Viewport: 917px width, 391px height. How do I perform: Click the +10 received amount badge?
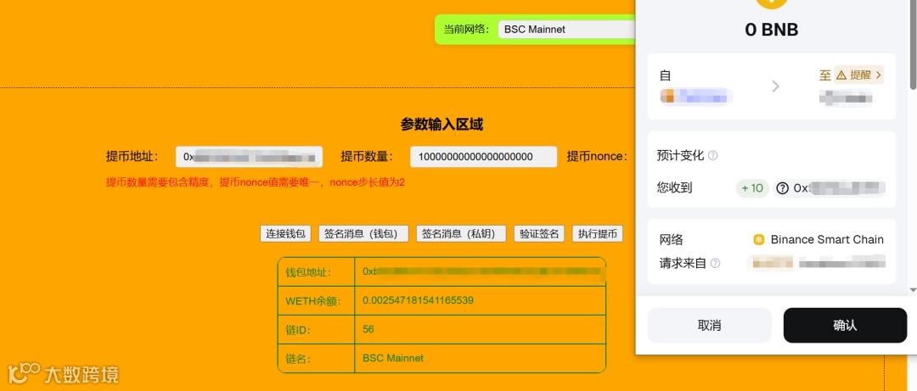tap(752, 188)
